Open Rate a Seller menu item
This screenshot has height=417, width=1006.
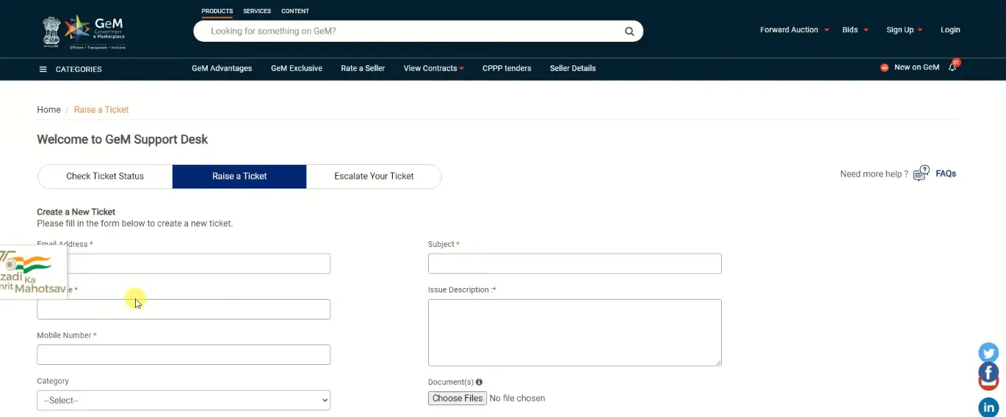pyautogui.click(x=363, y=68)
